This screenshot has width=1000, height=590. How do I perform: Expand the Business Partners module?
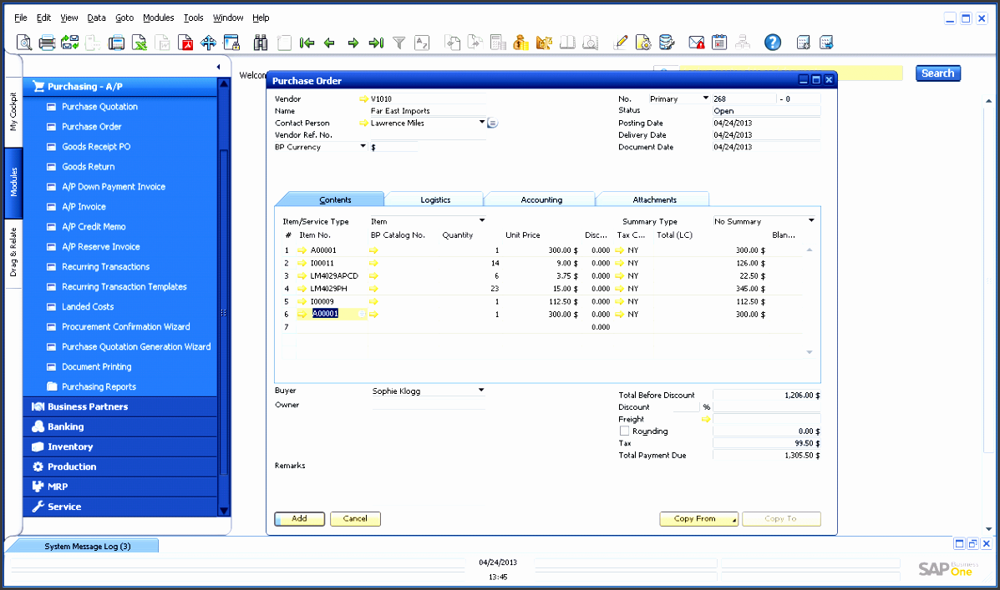120,406
